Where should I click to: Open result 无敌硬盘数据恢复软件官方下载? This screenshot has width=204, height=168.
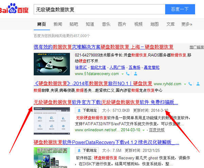coord(106,102)
